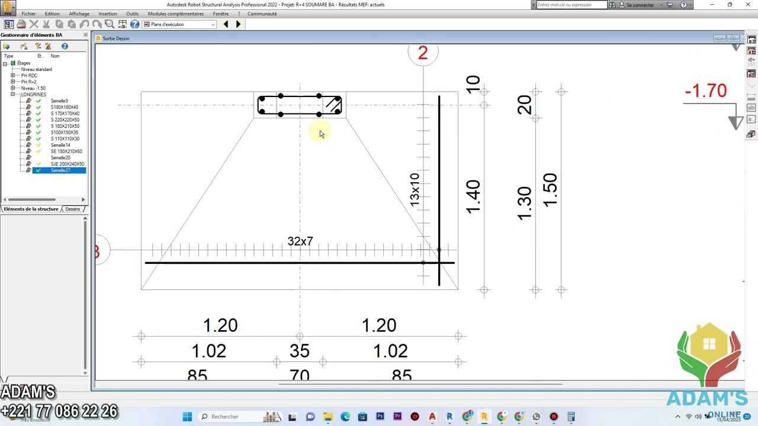Viewport: 758px width, 426px height.
Task: Click the cut scissors icon
Action: 46,24
